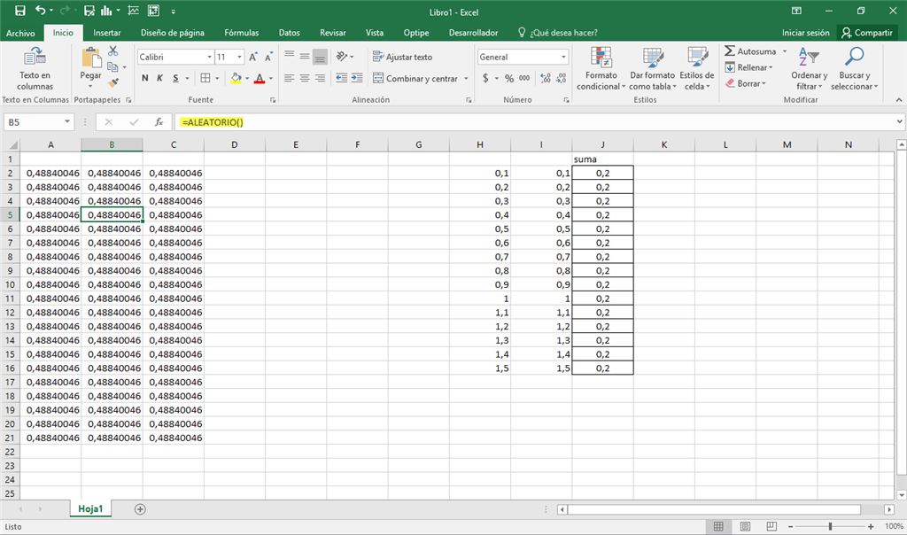Increase indent of cell content
The image size is (907, 535).
click(x=358, y=78)
